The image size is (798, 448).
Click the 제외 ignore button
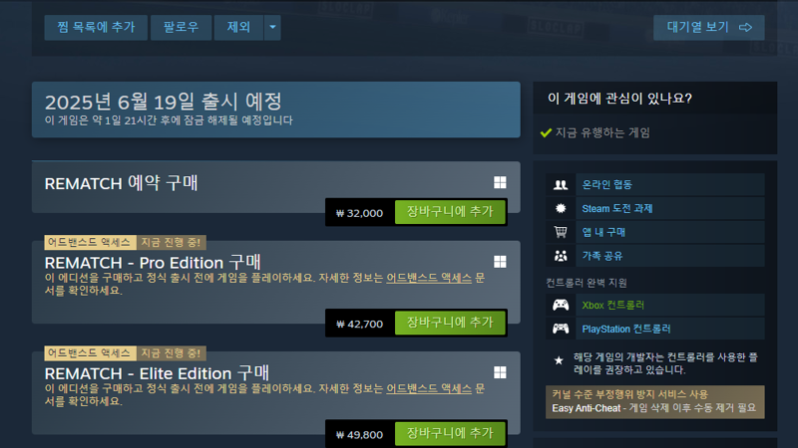(x=238, y=27)
